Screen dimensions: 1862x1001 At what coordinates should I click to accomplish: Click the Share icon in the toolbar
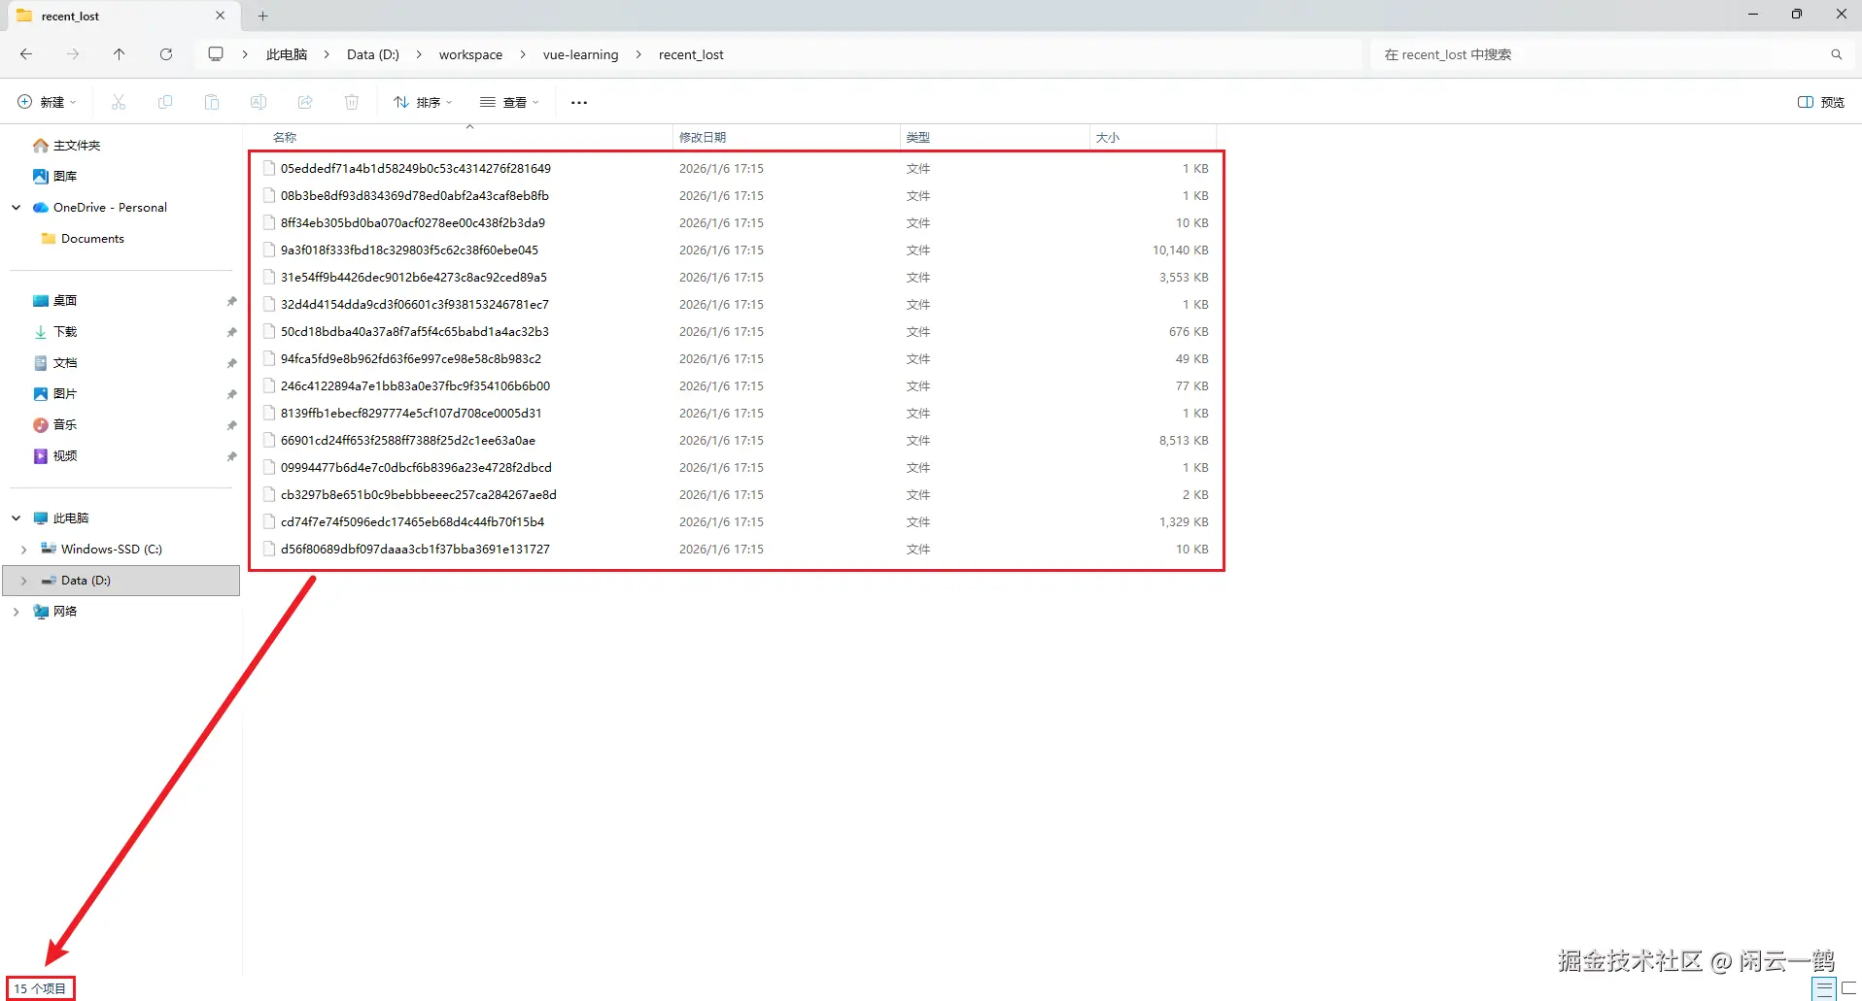click(x=305, y=102)
